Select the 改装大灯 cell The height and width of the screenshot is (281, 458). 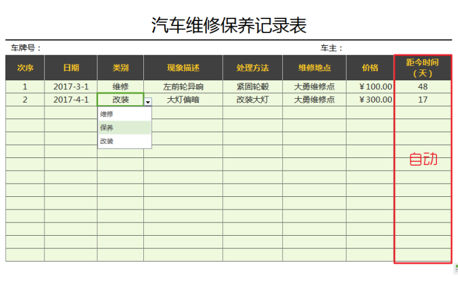coord(252,99)
